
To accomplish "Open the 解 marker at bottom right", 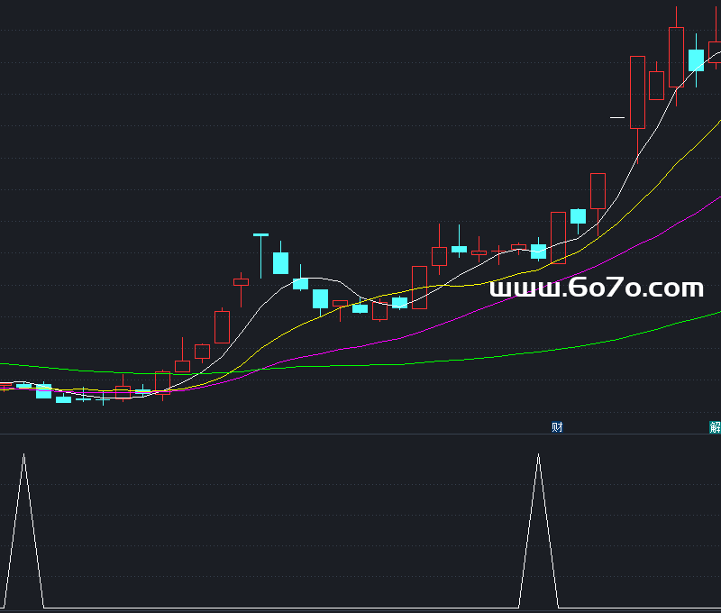I will [x=715, y=427].
